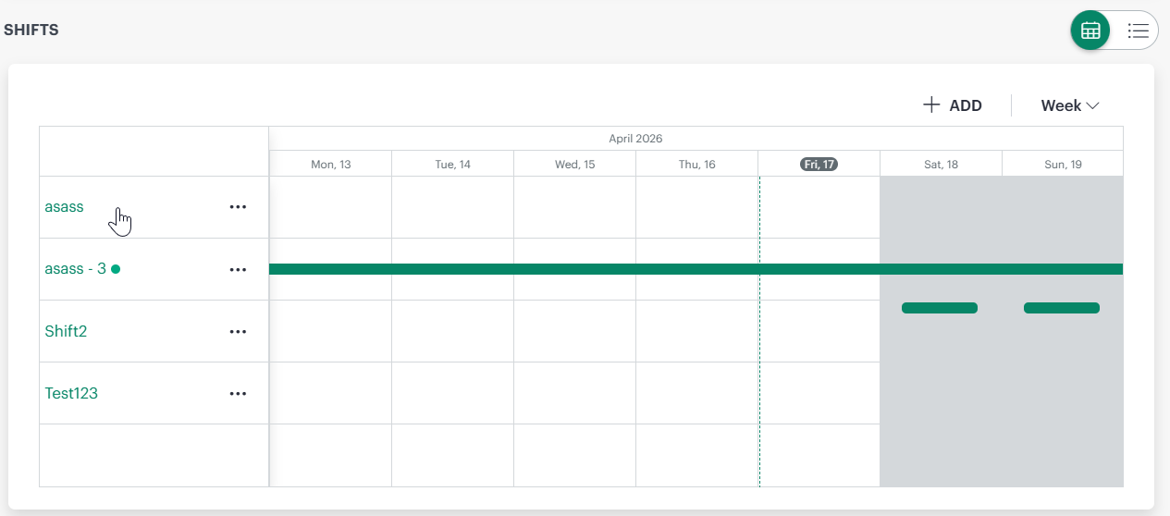Image resolution: width=1170 pixels, height=516 pixels.
Task: Open the Shift2 link
Action: point(66,331)
